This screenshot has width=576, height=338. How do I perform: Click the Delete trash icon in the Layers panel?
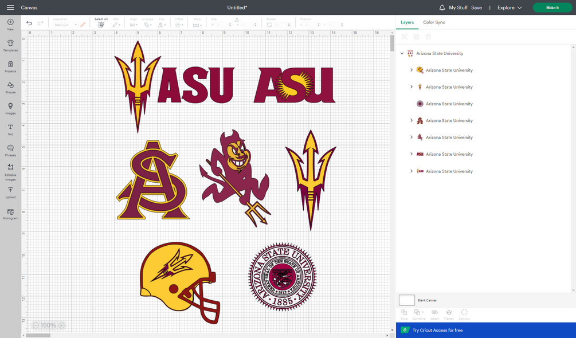point(428,36)
